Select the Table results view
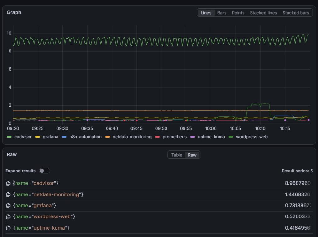This screenshot has height=237, width=318. pos(177,155)
